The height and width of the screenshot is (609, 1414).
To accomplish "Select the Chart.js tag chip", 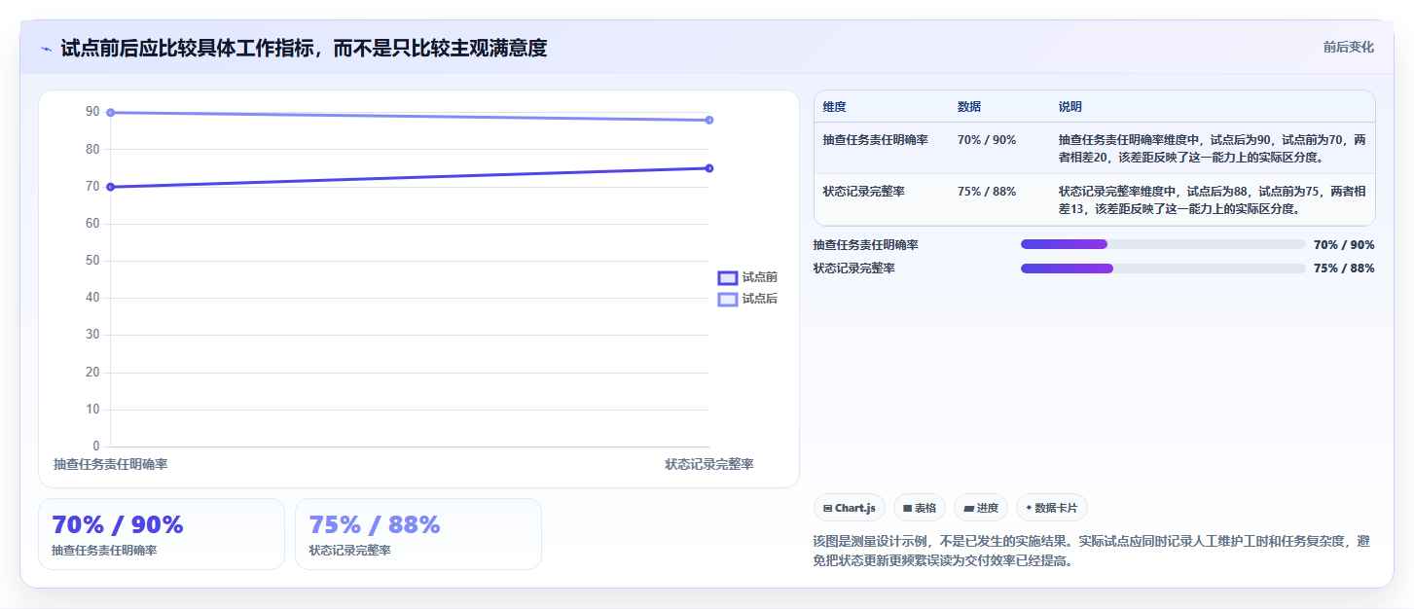I will (849, 508).
